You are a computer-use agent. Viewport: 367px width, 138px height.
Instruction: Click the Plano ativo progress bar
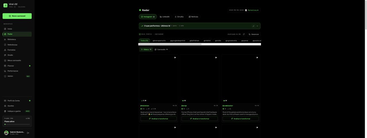tap(17, 124)
